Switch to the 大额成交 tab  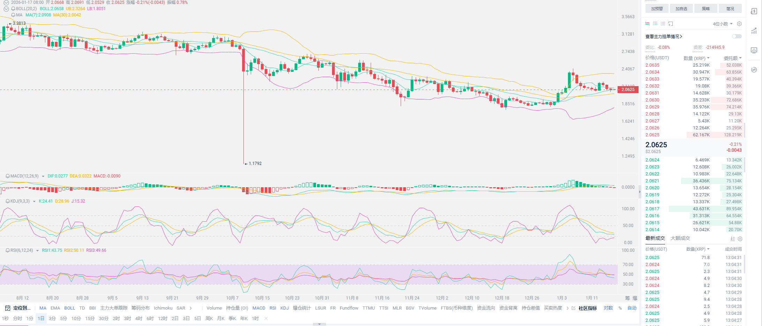click(x=680, y=238)
